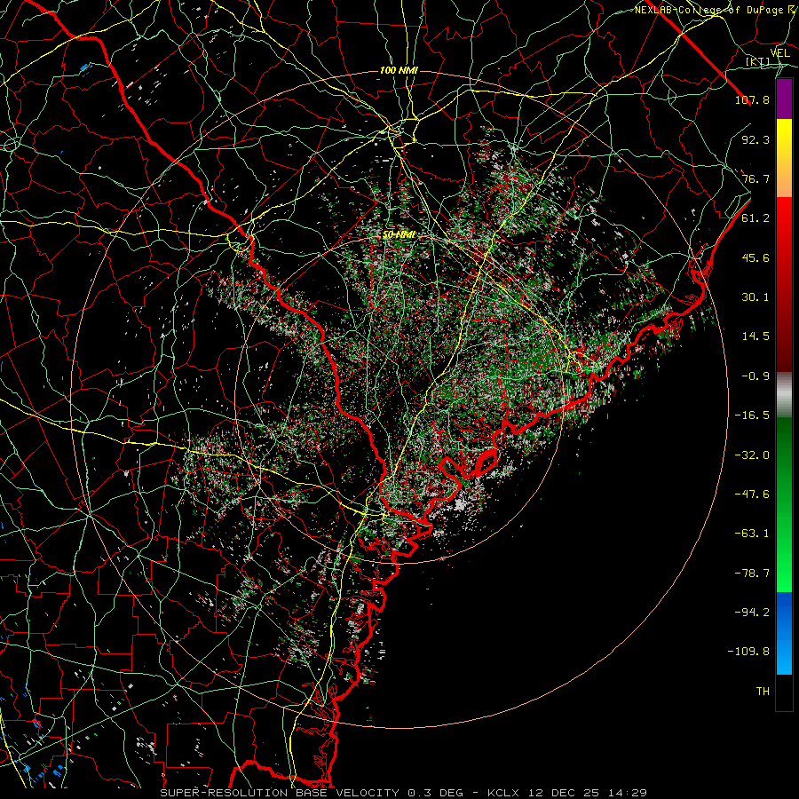
Task: Select the -0.9 scale value
Action: click(x=755, y=376)
